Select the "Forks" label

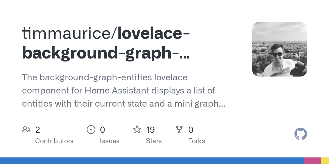pos(197,141)
